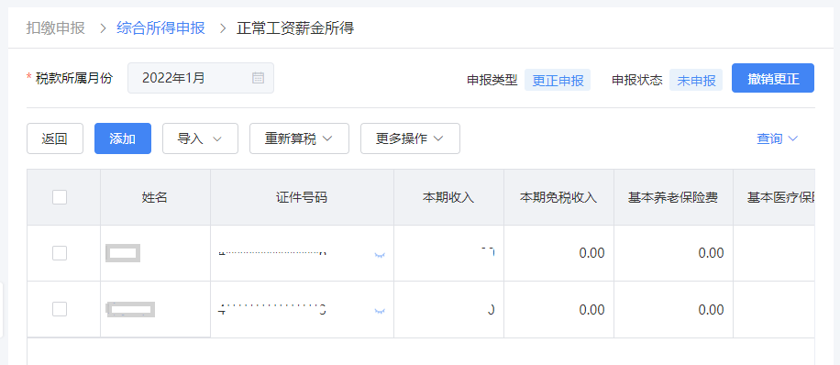Reveal first row's hidden ID number
This screenshot has width=840, height=365.
pos(380,255)
